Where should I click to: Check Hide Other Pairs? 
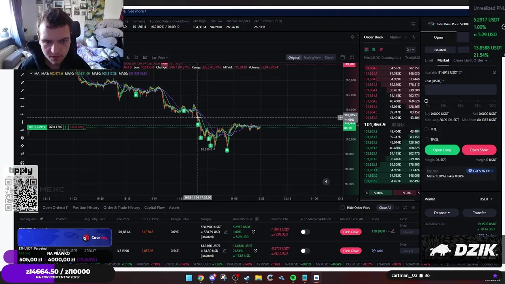(343, 208)
